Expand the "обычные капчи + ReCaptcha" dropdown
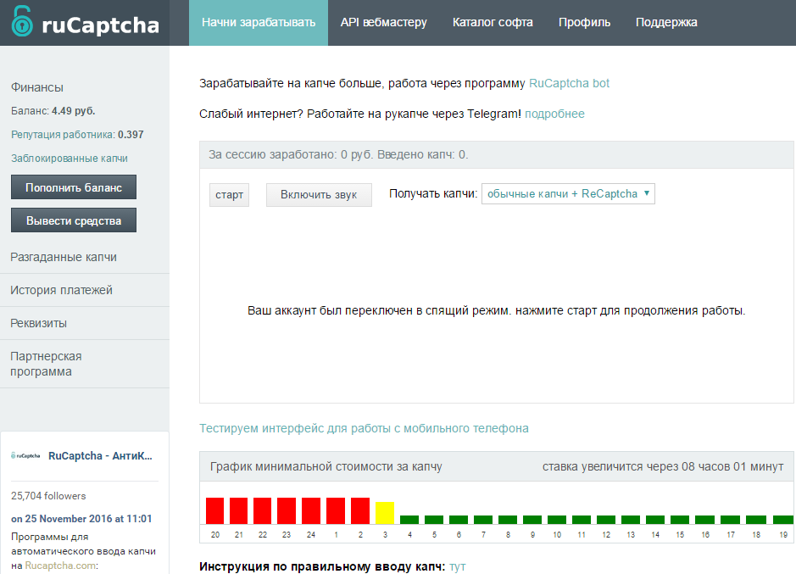796x574 pixels. tap(568, 194)
